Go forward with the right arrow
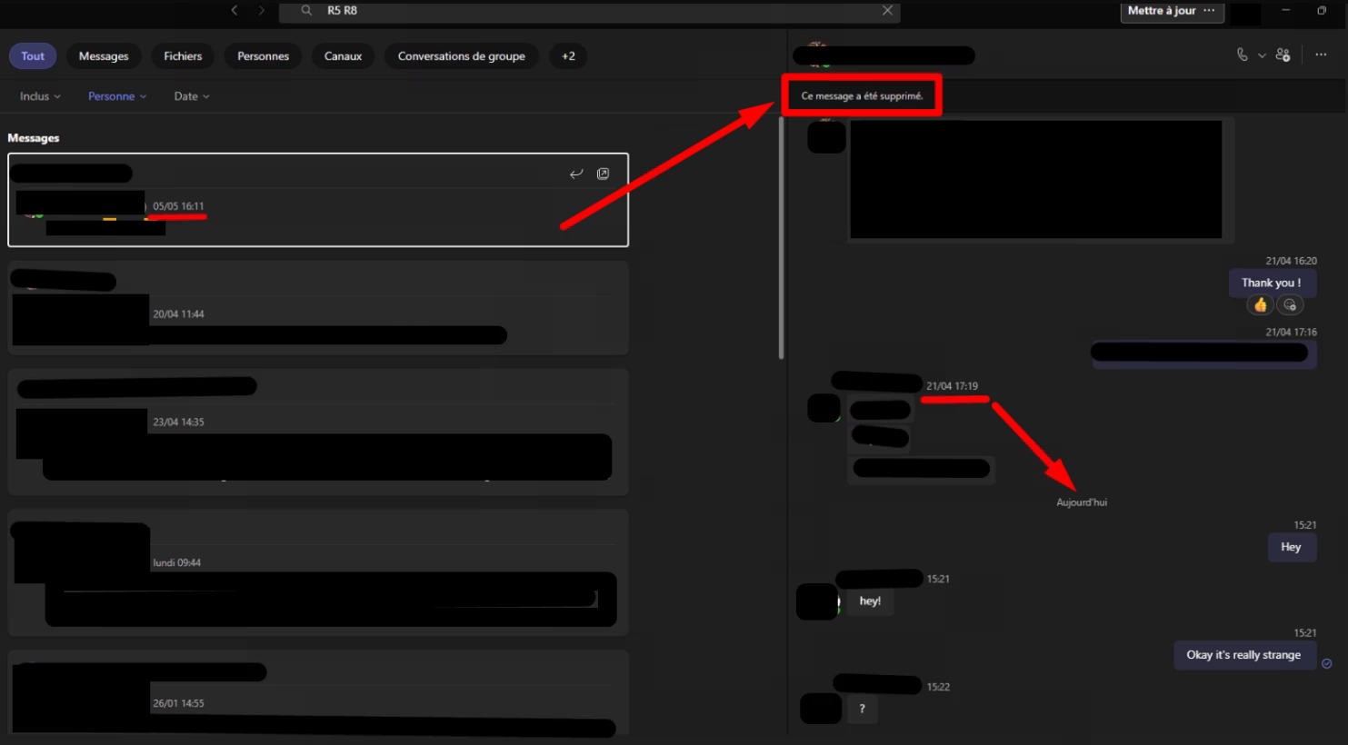The width and height of the screenshot is (1348, 745). coord(262,10)
